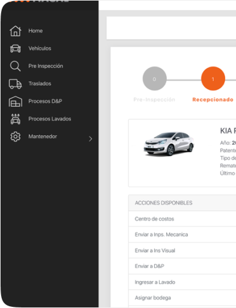Open Mantenedor menu label
This screenshot has height=308, width=236.
click(43, 136)
